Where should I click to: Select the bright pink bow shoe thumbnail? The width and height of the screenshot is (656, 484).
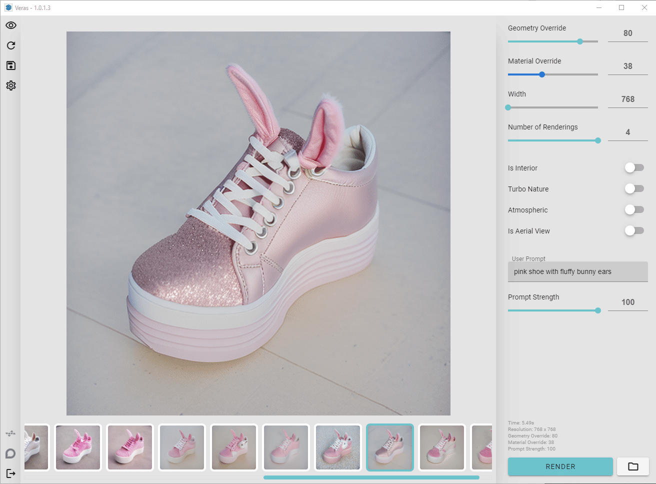[x=78, y=447]
